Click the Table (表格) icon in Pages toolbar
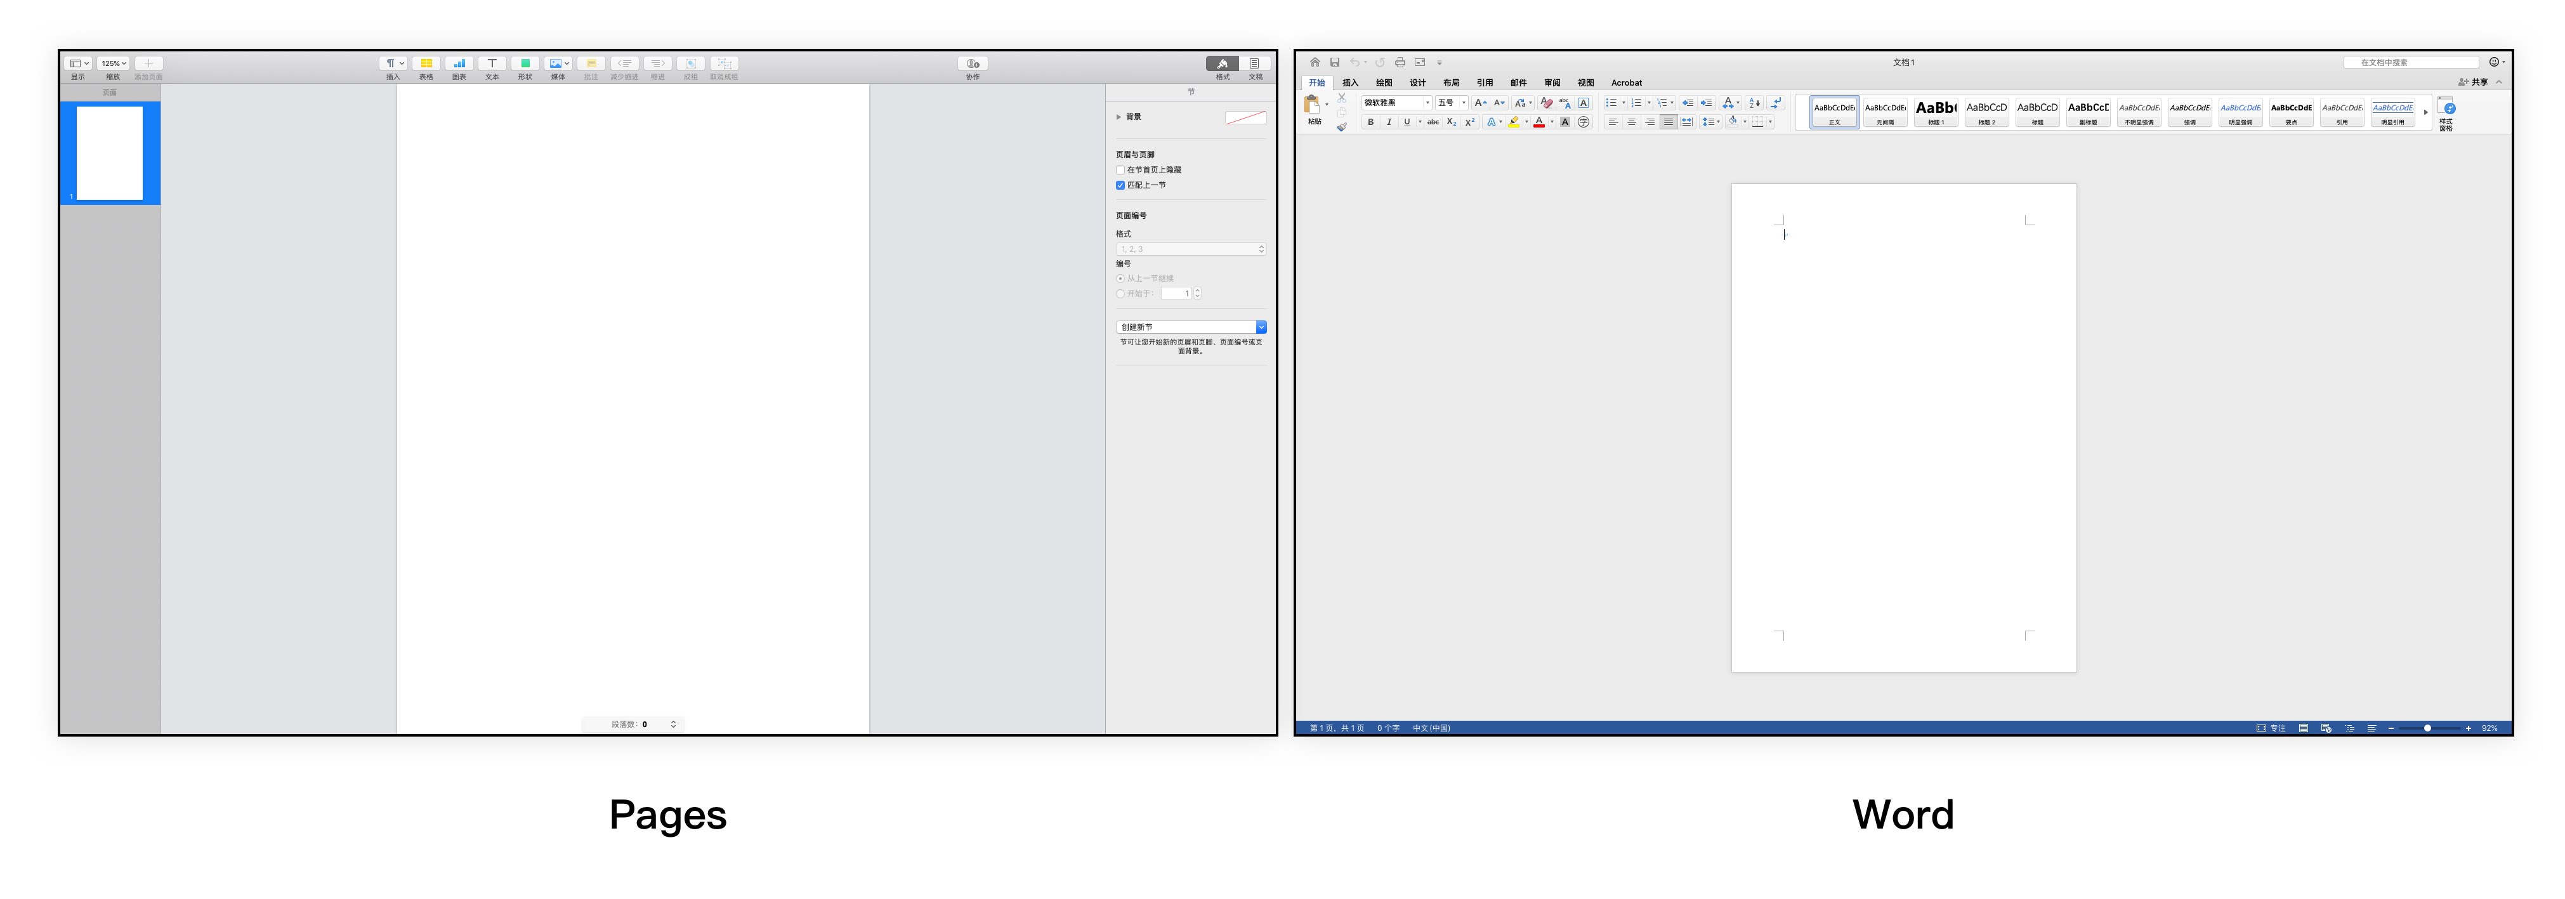Screen dimensions: 2565x899 [x=426, y=63]
